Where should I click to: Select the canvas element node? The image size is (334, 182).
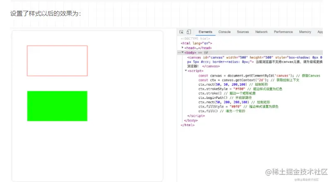point(255,62)
